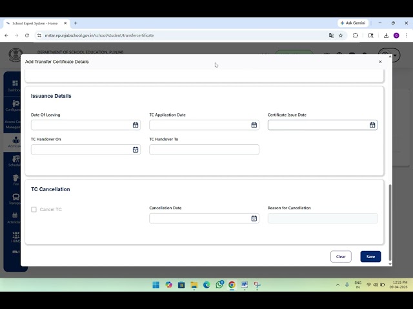This screenshot has width=413, height=309.
Task: Open Date Of Leaving calendar picker
Action: (x=136, y=125)
